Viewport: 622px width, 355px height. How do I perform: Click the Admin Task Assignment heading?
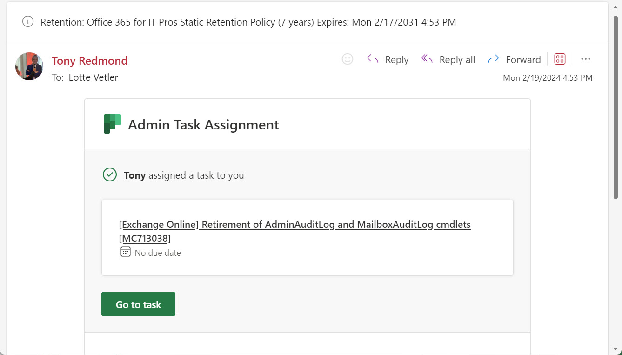click(203, 125)
